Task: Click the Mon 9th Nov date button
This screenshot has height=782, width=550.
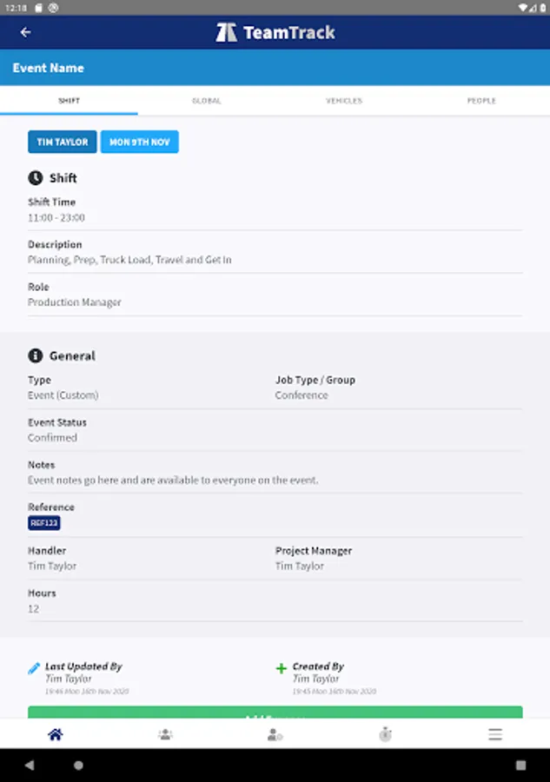Action: 139,142
